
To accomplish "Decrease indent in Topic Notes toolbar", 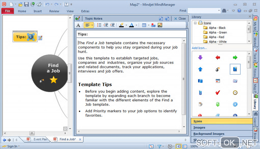I will pyautogui.click(x=106, y=25).
